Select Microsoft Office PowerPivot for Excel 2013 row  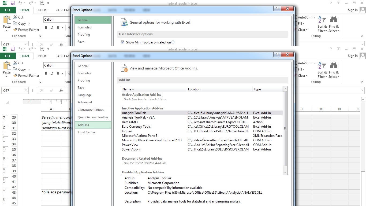(x=202, y=140)
